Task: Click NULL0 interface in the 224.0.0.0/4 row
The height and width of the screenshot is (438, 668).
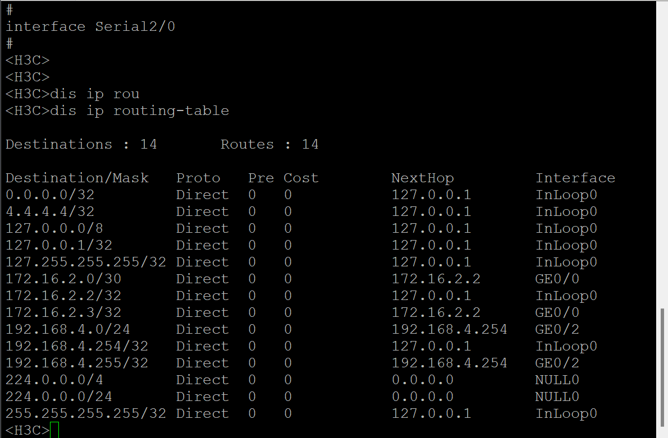Action: [x=557, y=380]
